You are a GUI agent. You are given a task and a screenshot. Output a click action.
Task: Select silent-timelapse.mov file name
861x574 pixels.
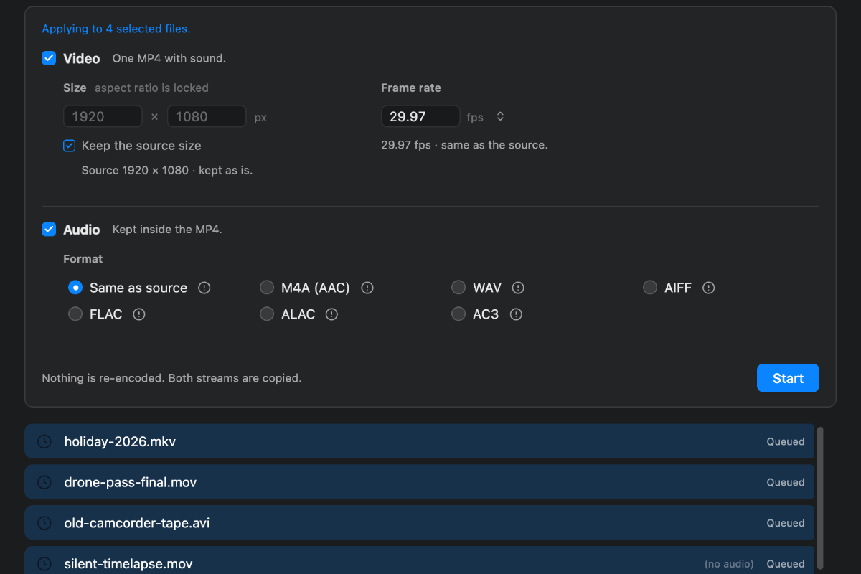(x=128, y=563)
